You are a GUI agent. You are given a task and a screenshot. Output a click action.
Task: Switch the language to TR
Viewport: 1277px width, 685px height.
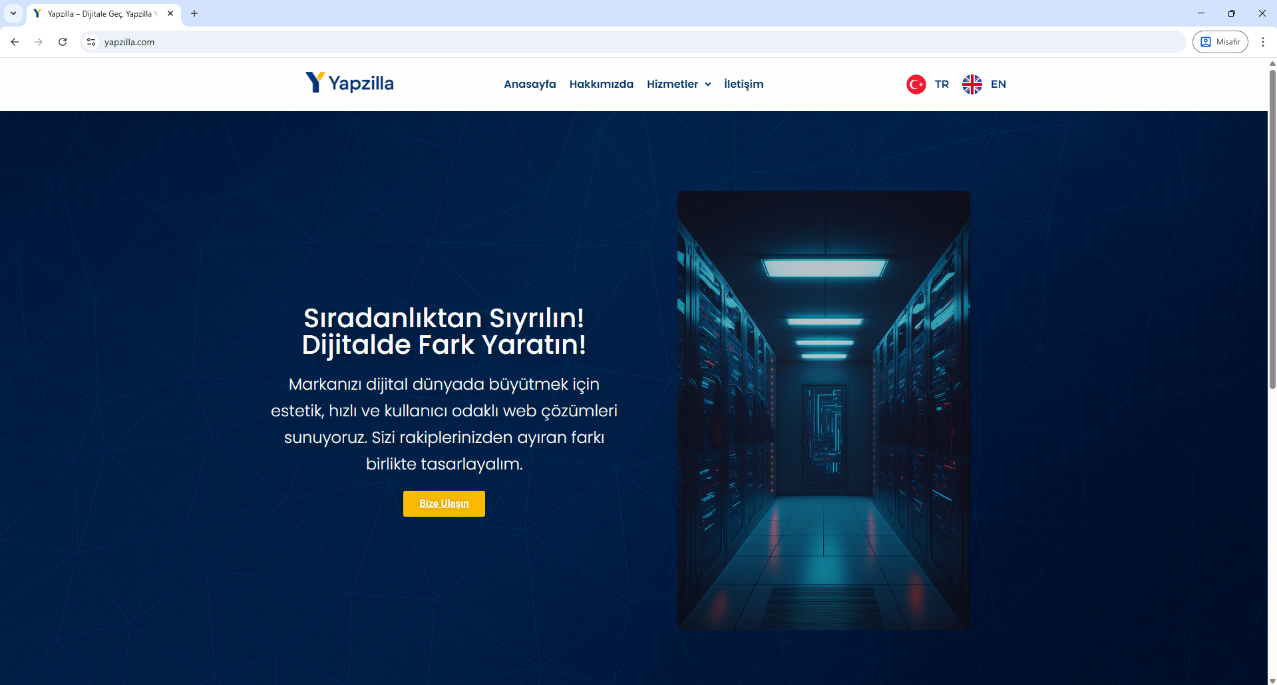click(942, 84)
